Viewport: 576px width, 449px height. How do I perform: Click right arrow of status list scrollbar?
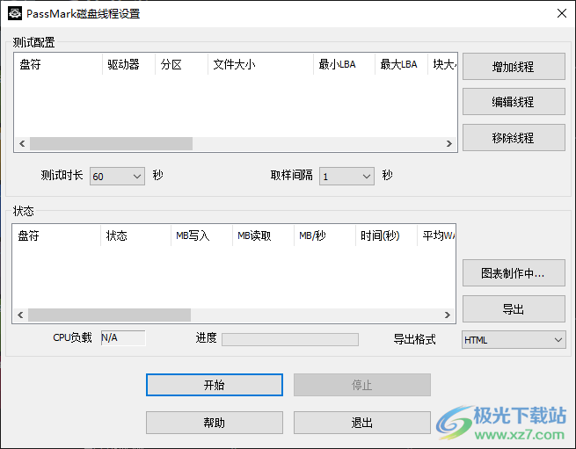coord(447,315)
